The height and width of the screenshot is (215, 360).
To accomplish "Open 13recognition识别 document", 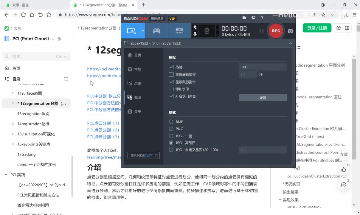I will pos(33,113).
